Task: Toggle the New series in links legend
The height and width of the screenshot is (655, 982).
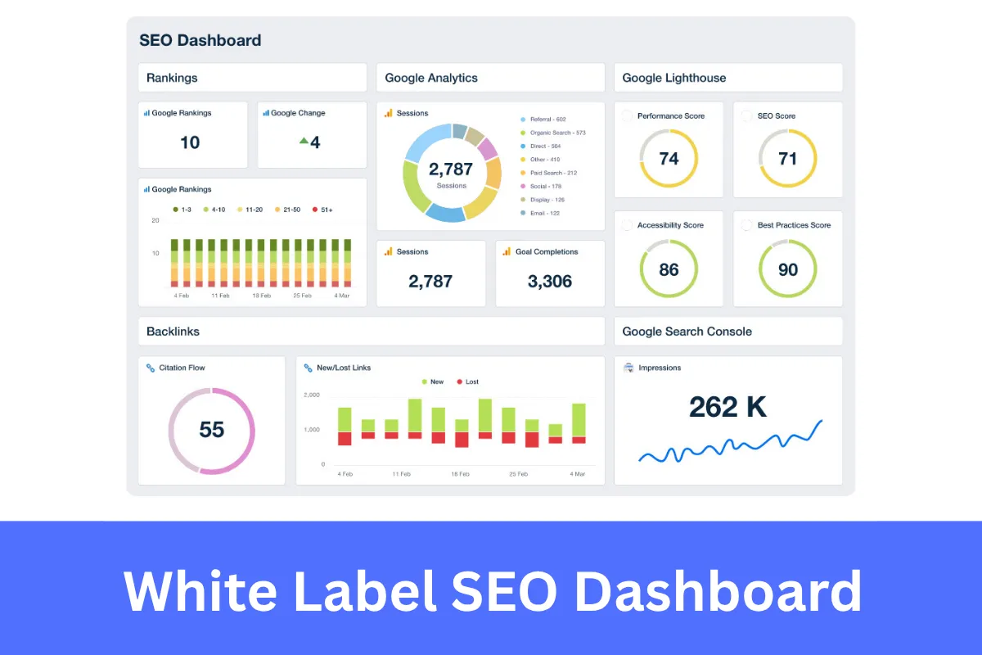Action: [432, 382]
